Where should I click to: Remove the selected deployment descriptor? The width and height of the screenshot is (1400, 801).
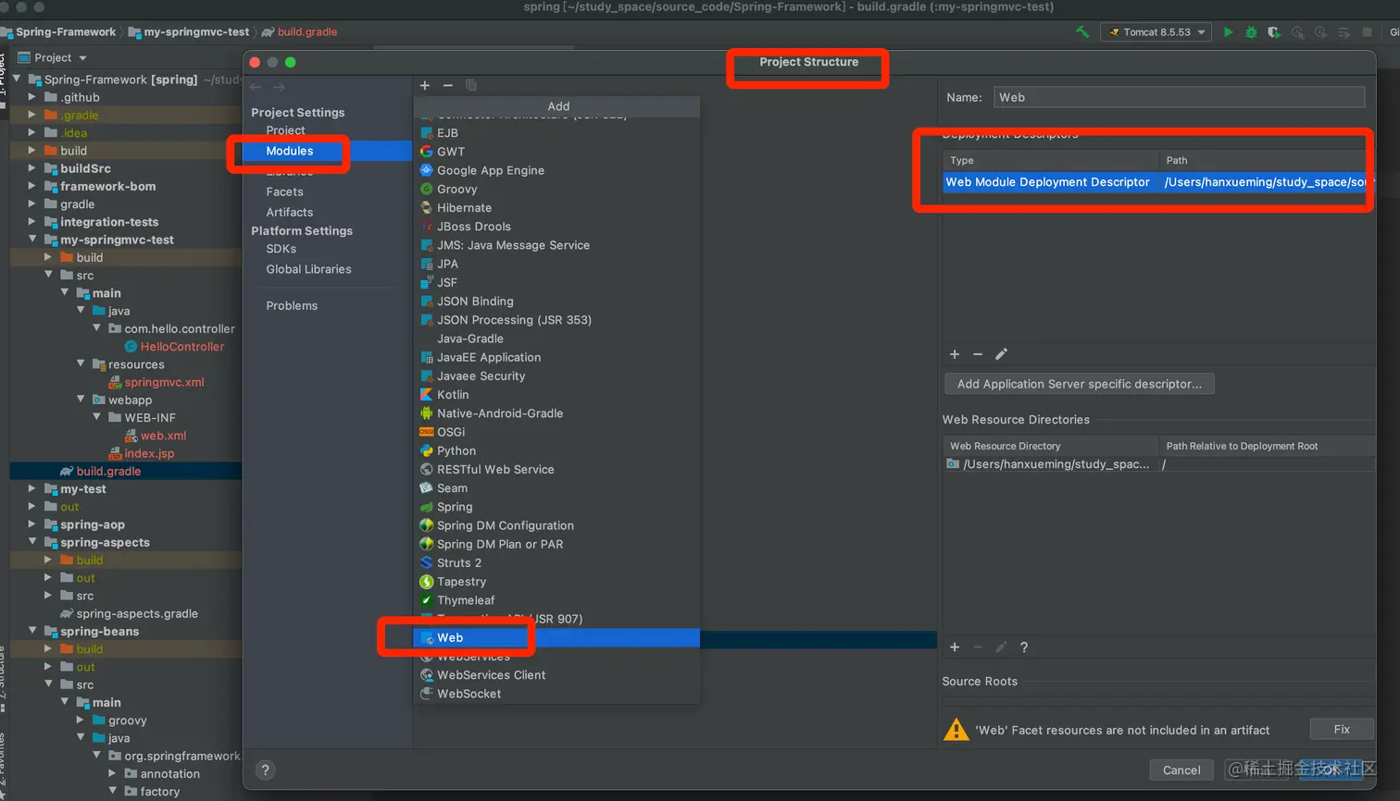coord(978,354)
